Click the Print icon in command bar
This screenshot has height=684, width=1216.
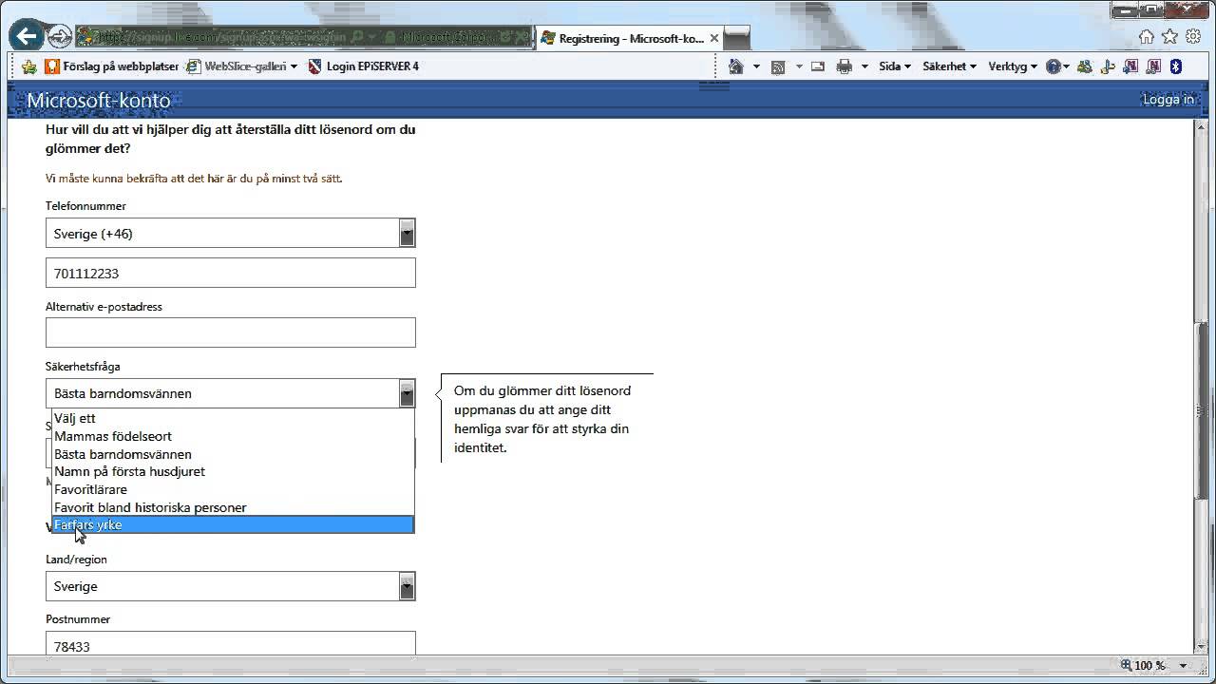844,66
